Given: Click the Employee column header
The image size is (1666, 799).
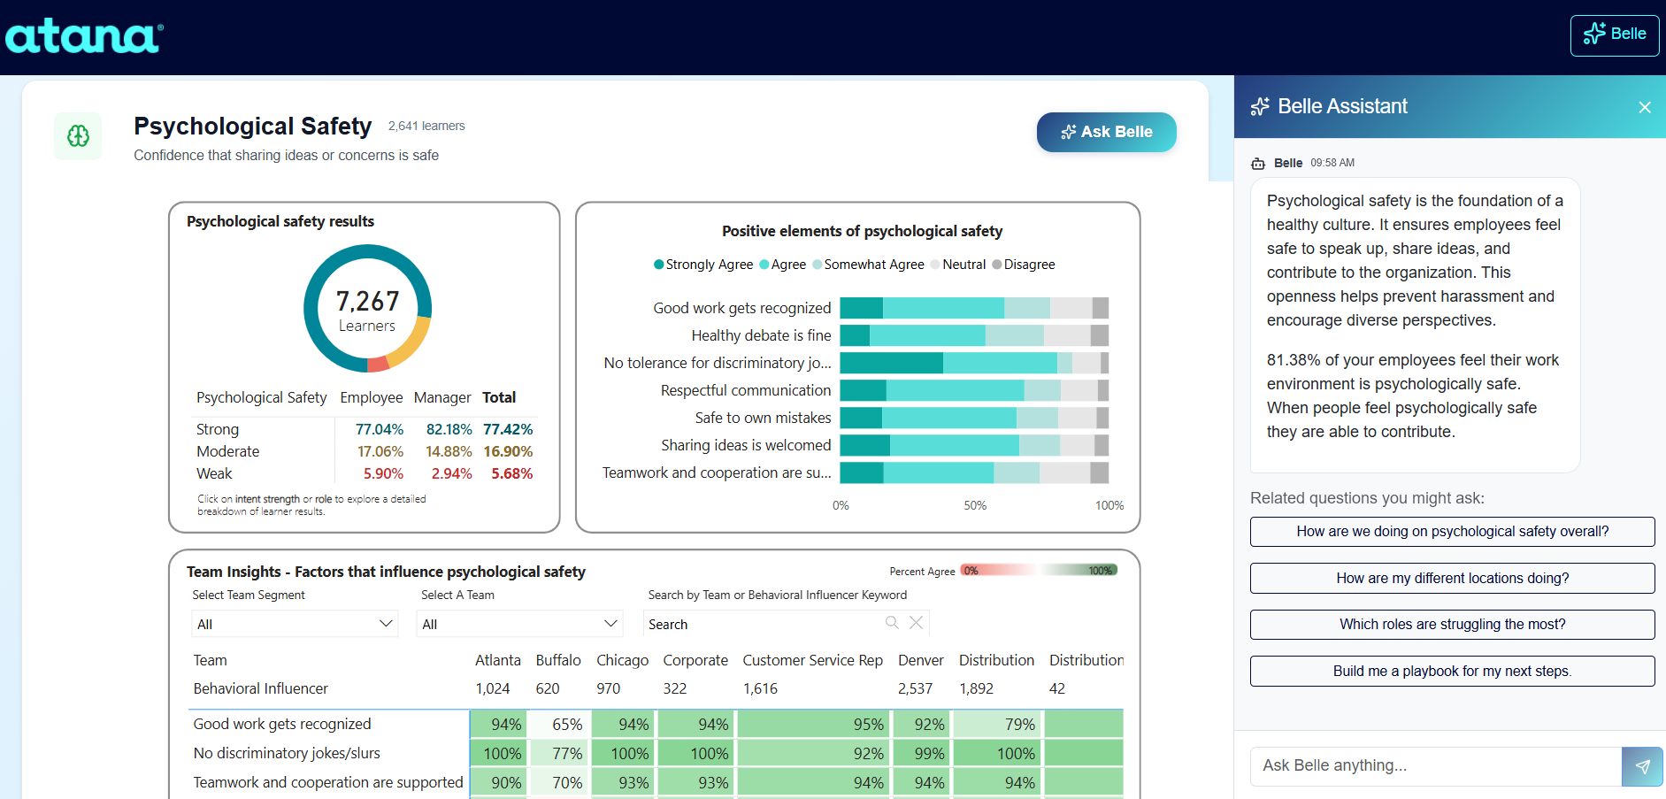Looking at the screenshot, I should [x=371, y=398].
